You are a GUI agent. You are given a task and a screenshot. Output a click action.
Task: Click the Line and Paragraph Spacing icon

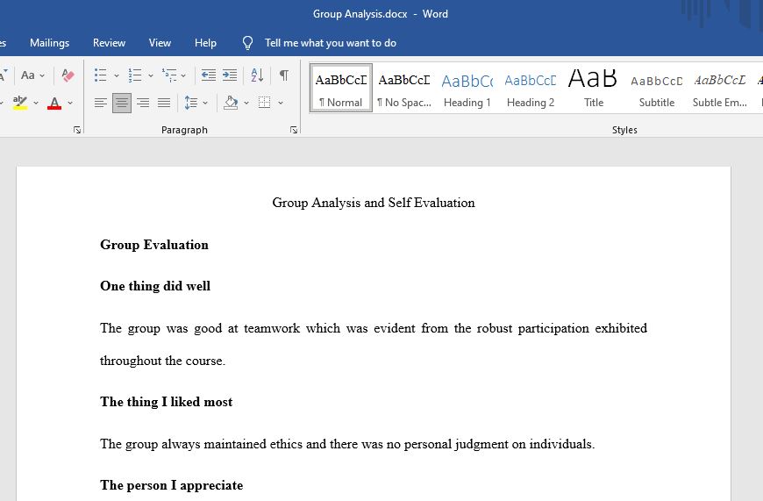click(x=191, y=103)
